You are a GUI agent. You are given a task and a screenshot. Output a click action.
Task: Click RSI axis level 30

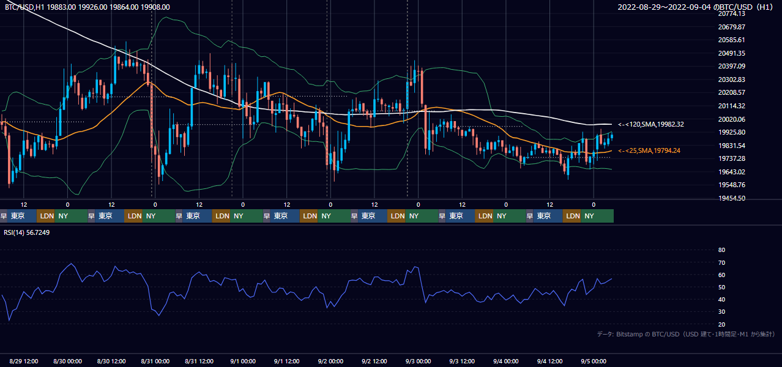(721, 312)
